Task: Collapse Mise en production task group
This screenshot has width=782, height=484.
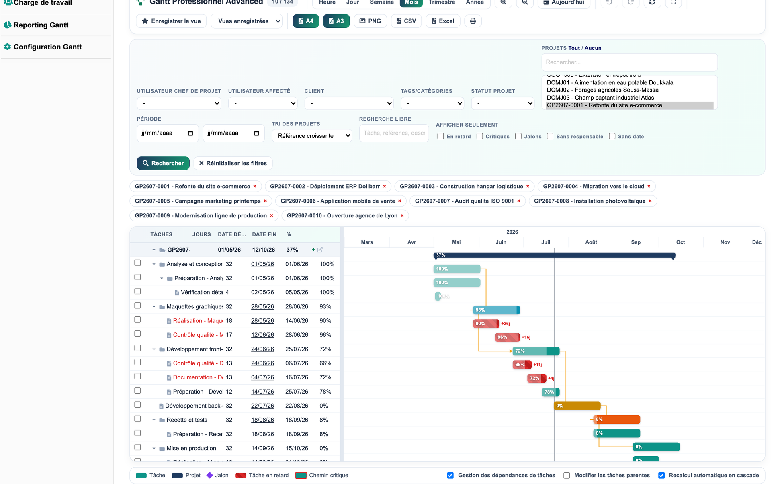Action: click(154, 449)
